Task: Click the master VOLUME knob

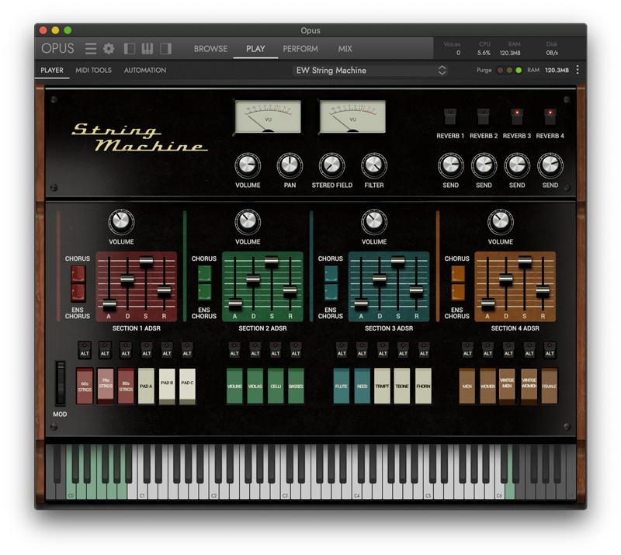Action: [x=248, y=165]
